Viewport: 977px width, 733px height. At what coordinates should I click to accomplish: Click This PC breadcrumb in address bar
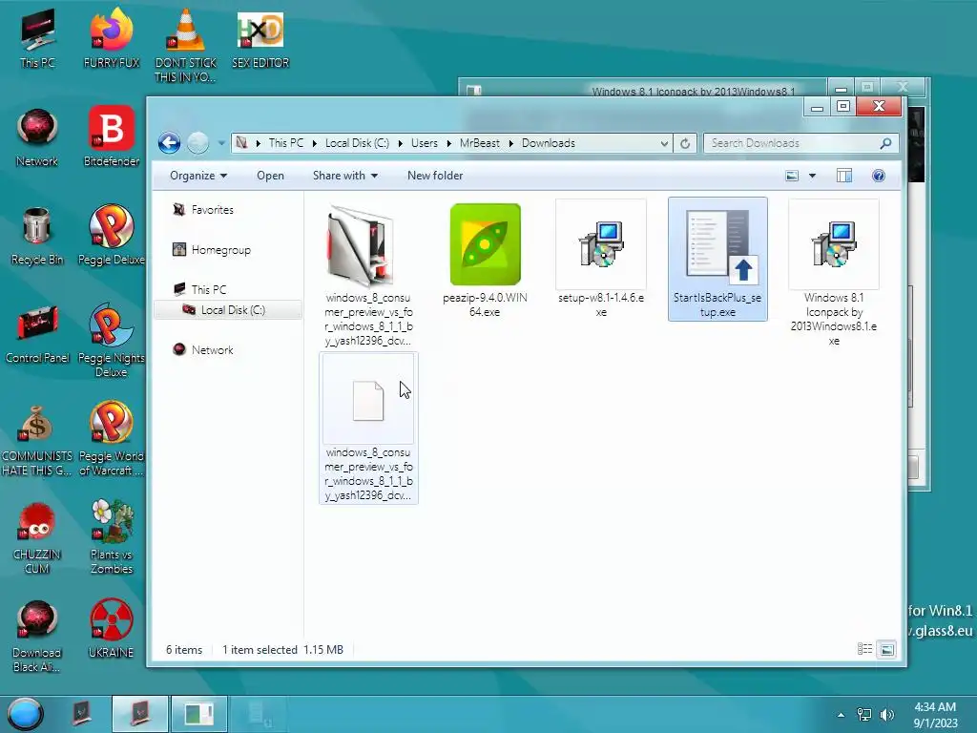286,143
